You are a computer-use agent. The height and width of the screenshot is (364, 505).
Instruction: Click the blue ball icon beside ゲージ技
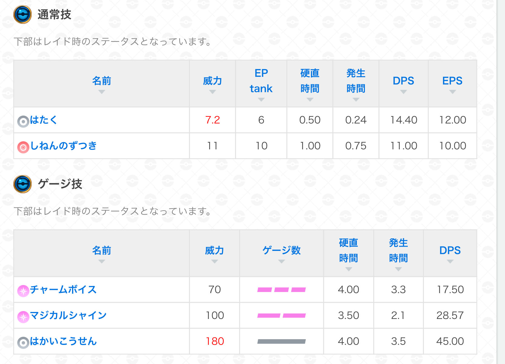click(22, 184)
